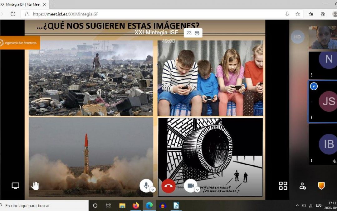
Task: Expand audio settings arrow beside microphone
Action: tap(153, 189)
